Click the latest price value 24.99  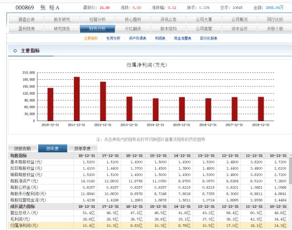pos(105,7)
